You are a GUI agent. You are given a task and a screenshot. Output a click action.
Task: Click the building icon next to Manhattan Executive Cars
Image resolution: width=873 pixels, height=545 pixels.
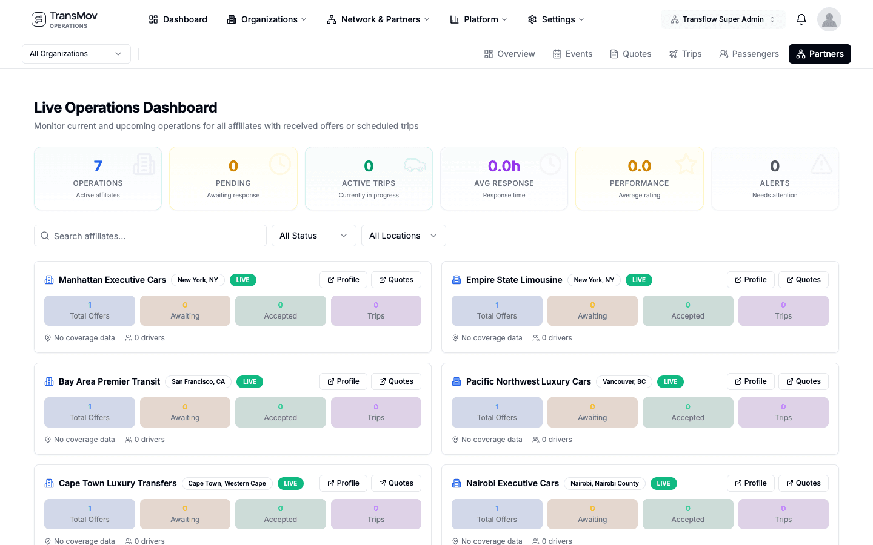pyautogui.click(x=49, y=280)
